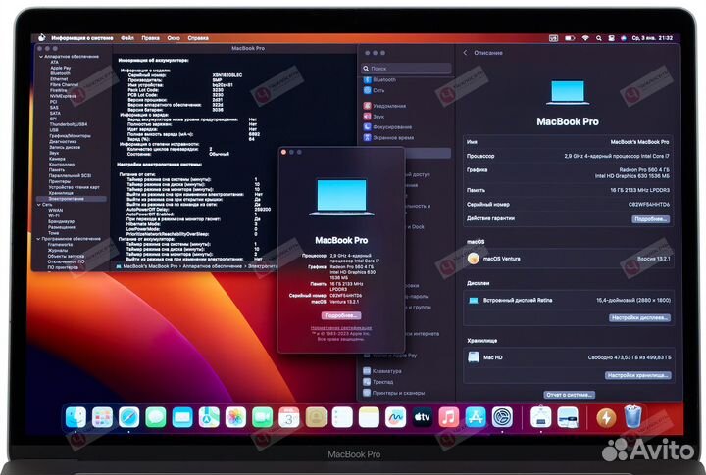The image size is (706, 475).
Task: Activate Siri from the menu bar
Action: tap(624, 38)
